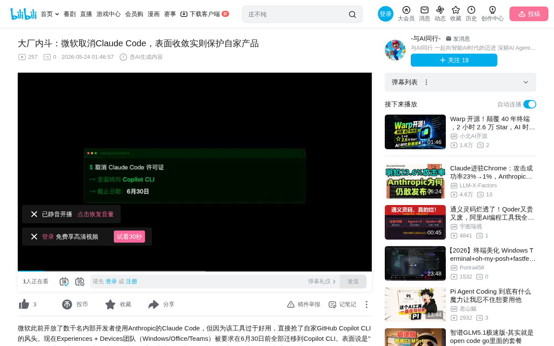The width and height of the screenshot is (554, 346).
Task: Click 点击恢复音量 to restore volume
Action: click(x=96, y=214)
